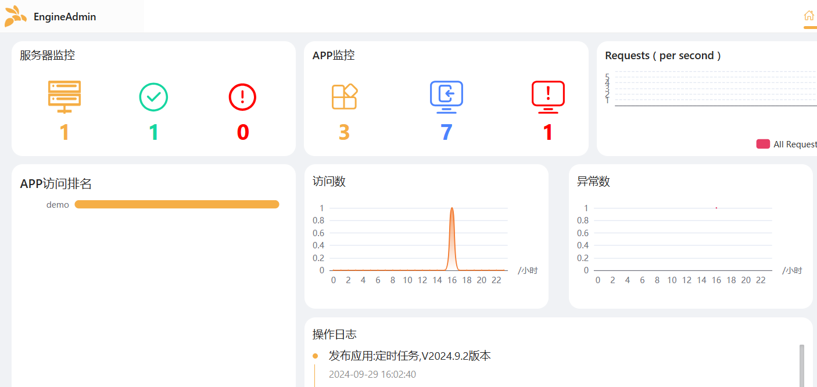The image size is (817, 387).
Task: Click the 服务器监控 card title
Action: [47, 56]
